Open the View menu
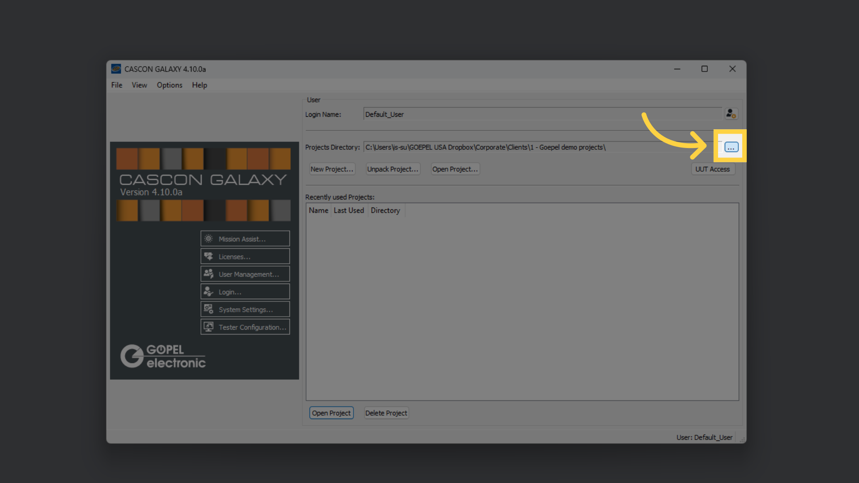 point(139,85)
